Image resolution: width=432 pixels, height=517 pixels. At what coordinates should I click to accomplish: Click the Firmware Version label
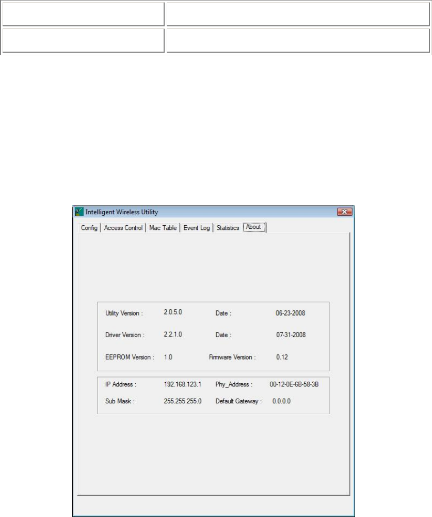point(232,357)
